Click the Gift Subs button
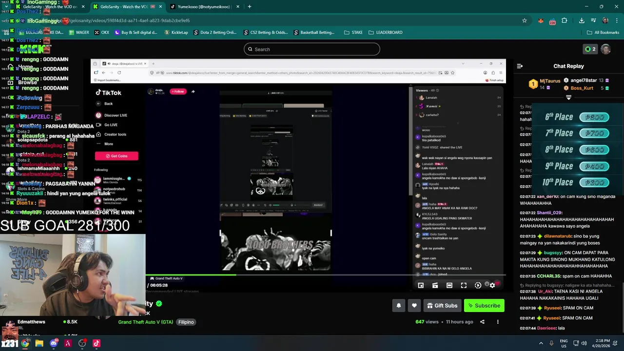This screenshot has height=351, width=624. (442, 306)
